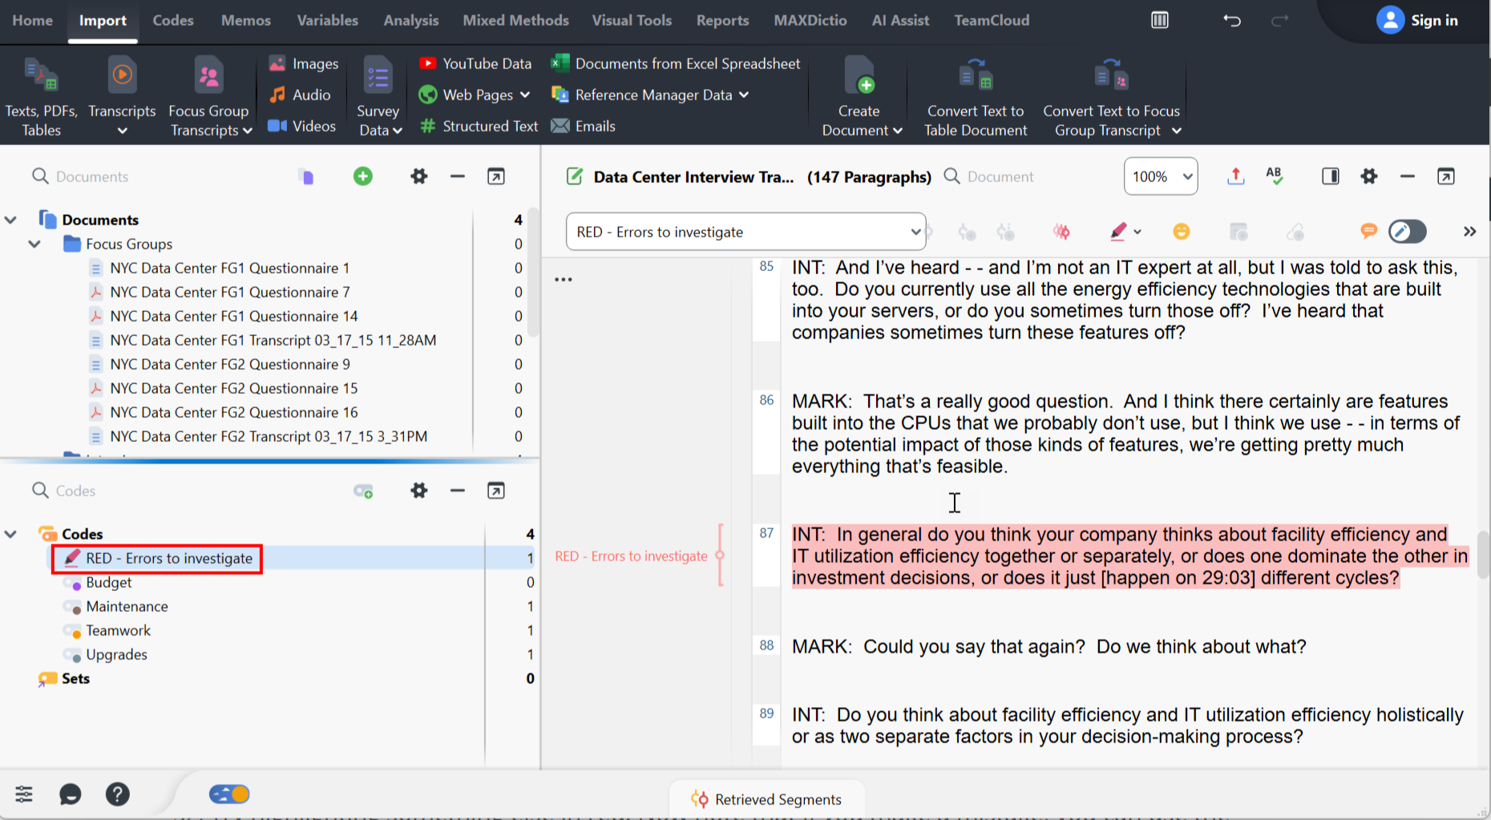Image resolution: width=1491 pixels, height=820 pixels.
Task: Click Convert Text to Table Document
Action: coord(976,96)
